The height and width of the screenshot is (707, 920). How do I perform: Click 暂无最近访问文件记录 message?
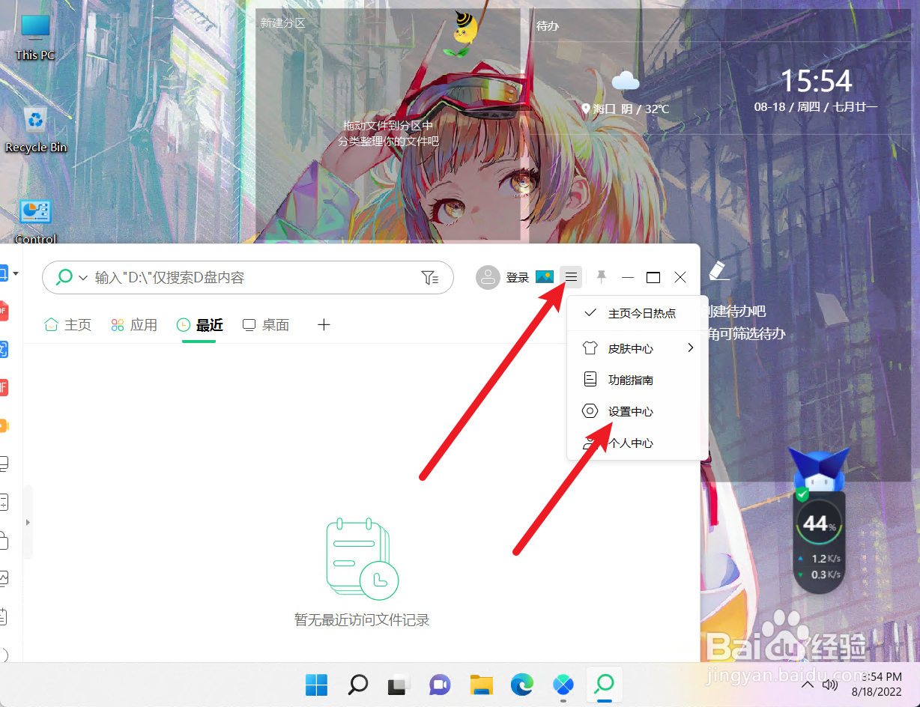(362, 619)
